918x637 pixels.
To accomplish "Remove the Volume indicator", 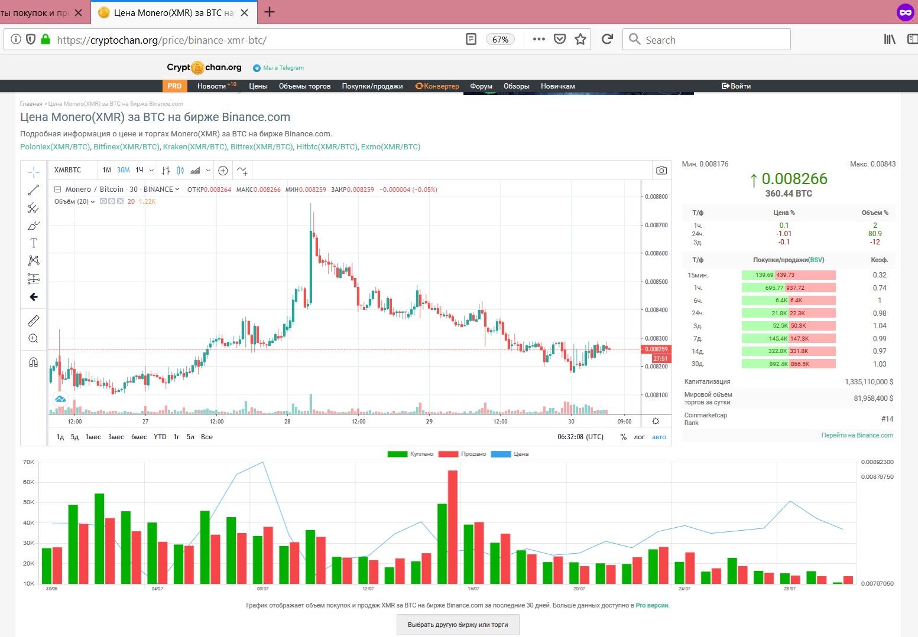I will [x=121, y=201].
